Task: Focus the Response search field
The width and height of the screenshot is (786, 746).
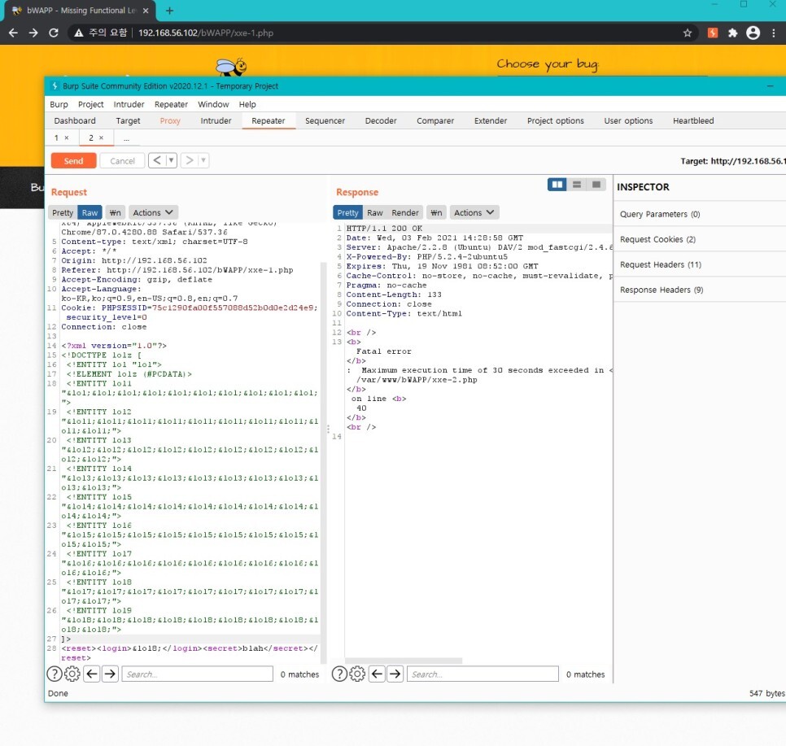Action: click(x=483, y=674)
